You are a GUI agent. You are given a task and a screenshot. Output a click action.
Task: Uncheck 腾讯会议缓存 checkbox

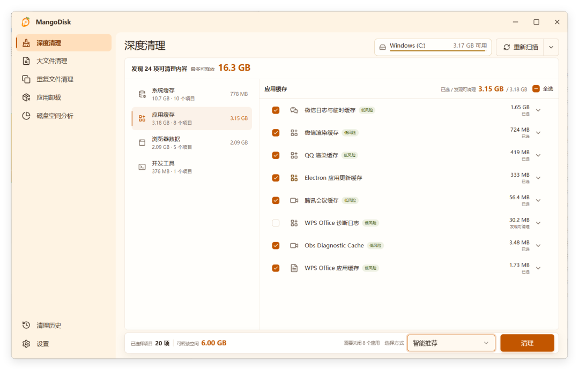point(276,200)
